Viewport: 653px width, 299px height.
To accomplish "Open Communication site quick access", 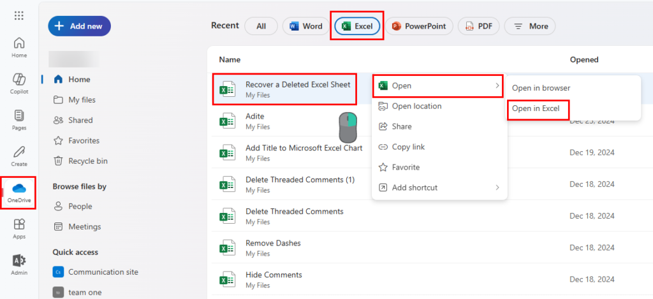I will pyautogui.click(x=96, y=272).
